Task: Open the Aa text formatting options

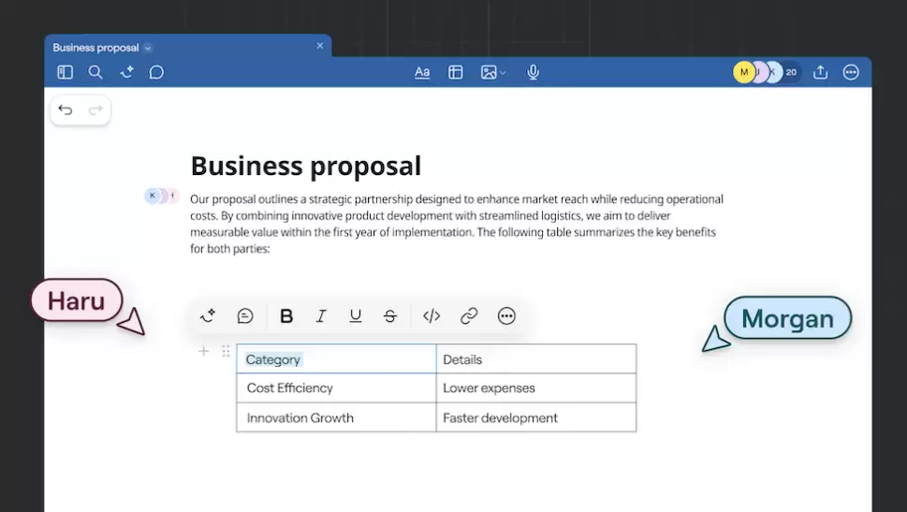Action: coord(422,72)
